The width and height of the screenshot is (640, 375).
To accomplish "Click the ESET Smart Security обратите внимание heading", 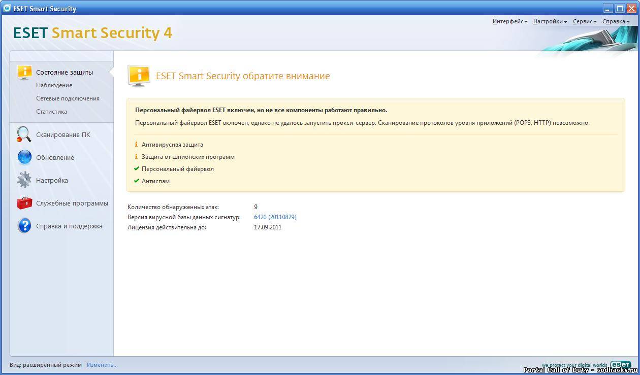I will 243,76.
